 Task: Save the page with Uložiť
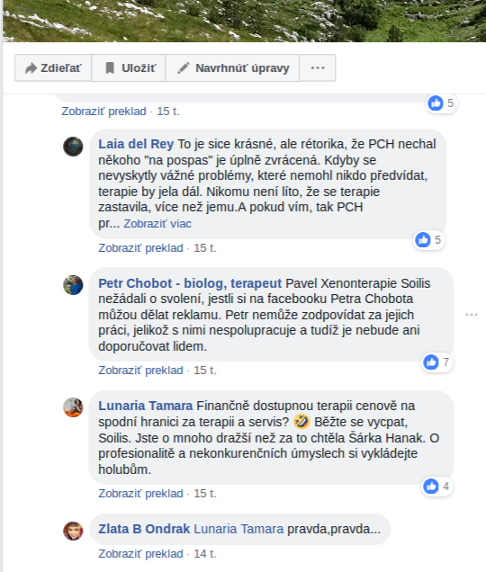click(129, 67)
